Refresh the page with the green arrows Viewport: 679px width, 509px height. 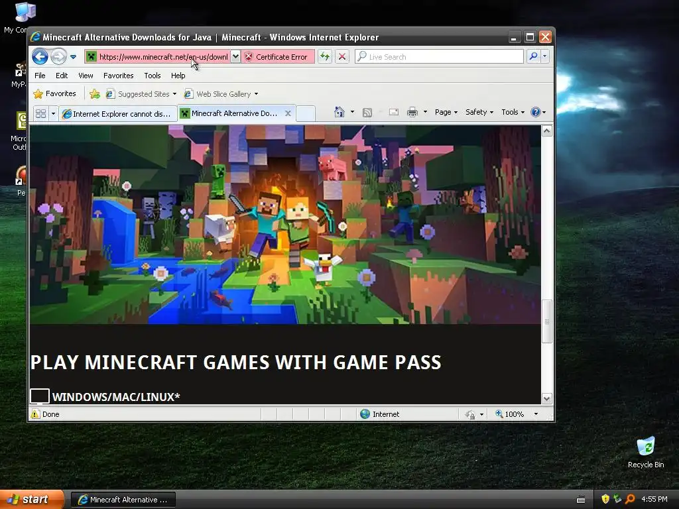point(325,56)
